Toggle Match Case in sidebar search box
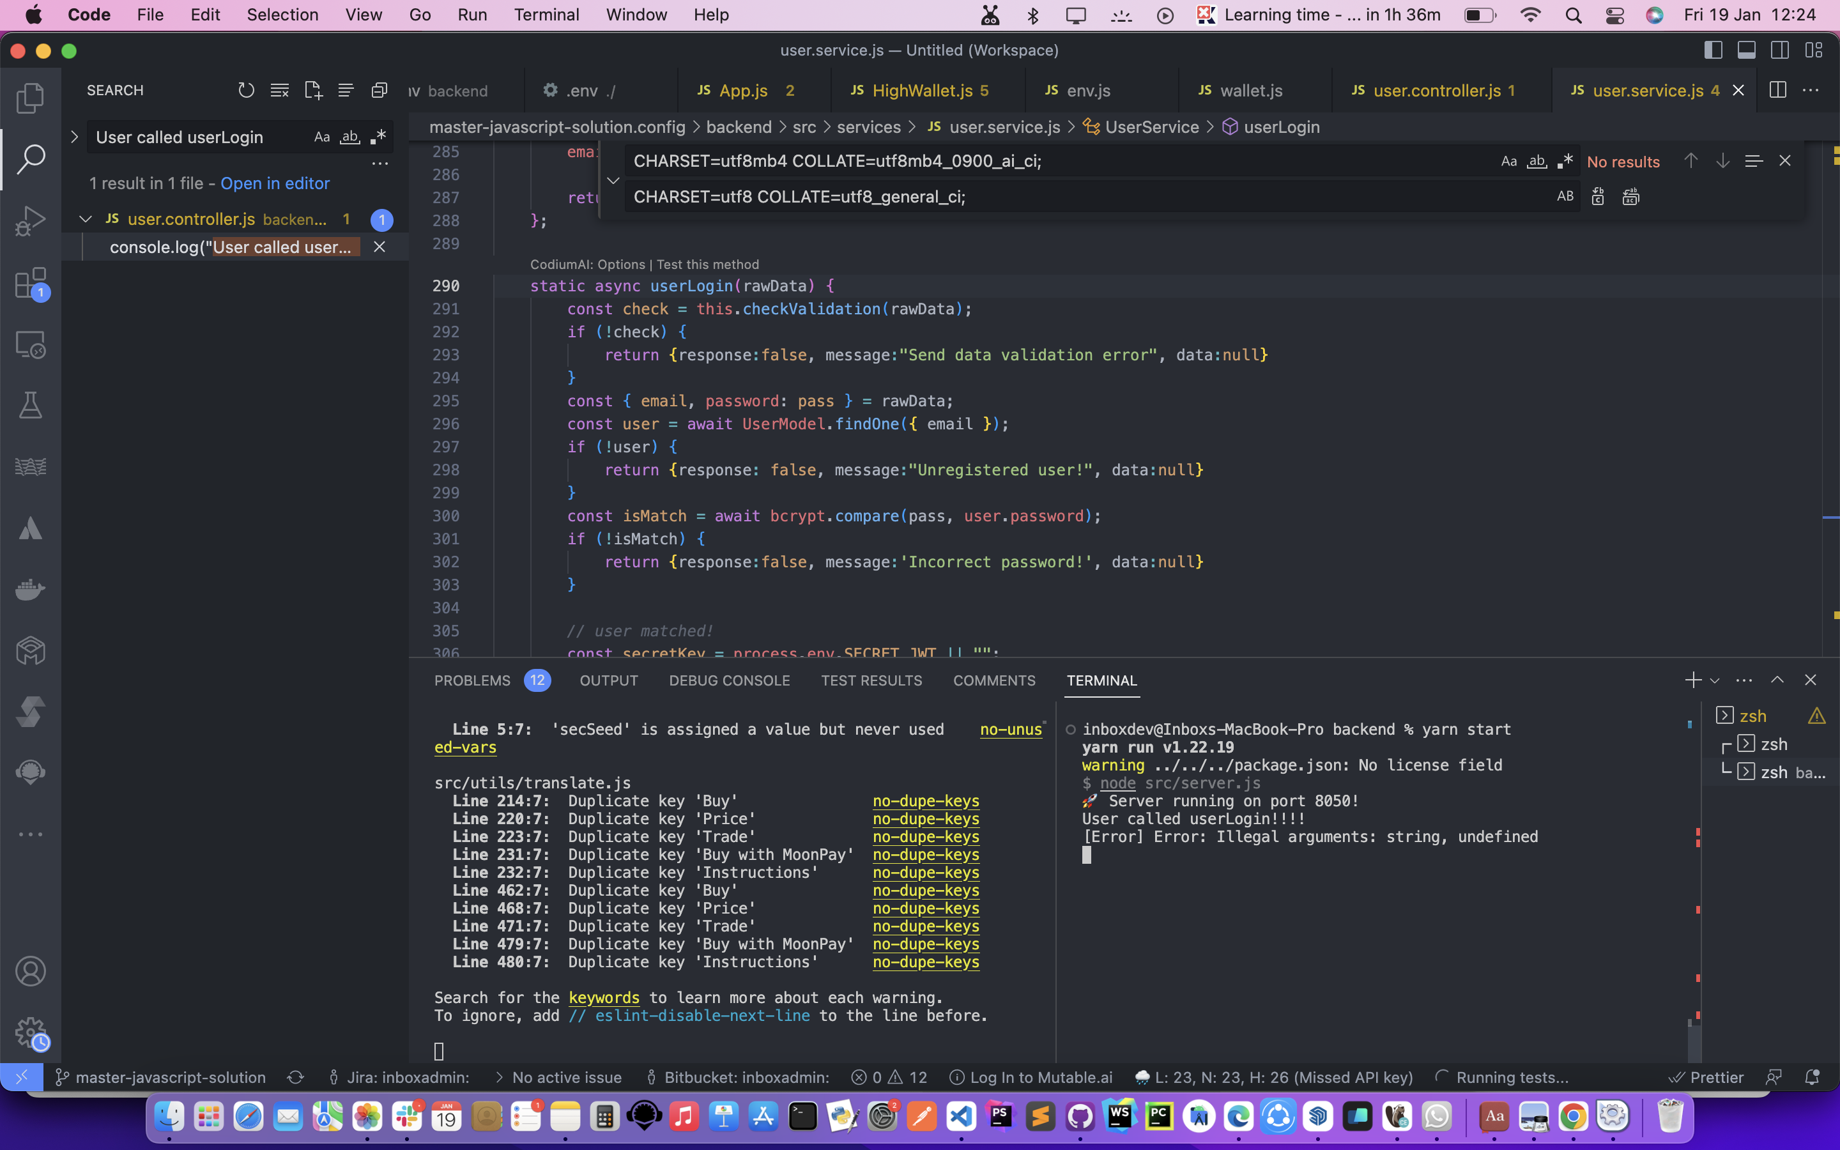 321,137
